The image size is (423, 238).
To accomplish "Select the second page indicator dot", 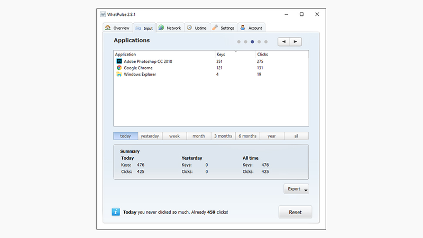I will [x=245, y=42].
